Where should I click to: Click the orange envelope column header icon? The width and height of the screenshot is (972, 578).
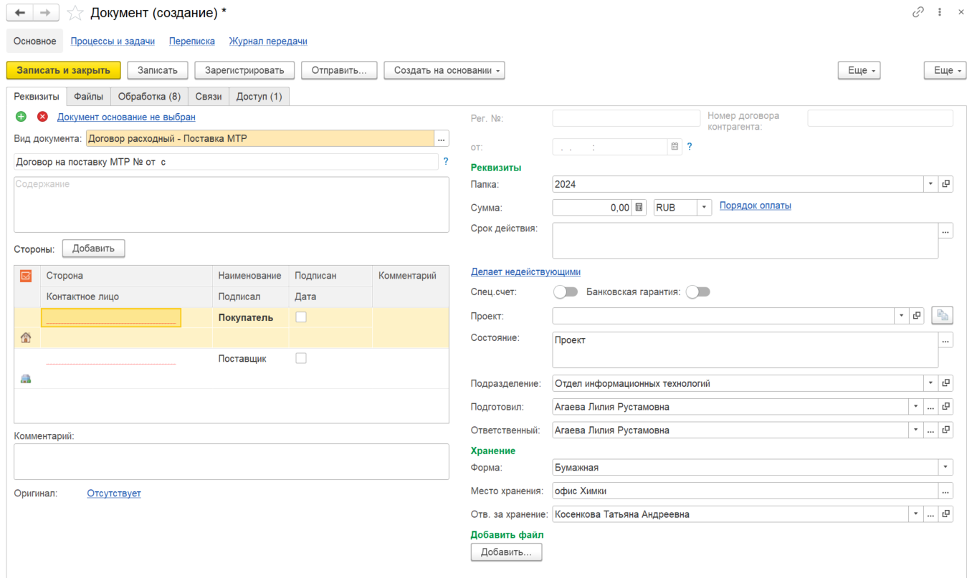click(x=27, y=275)
